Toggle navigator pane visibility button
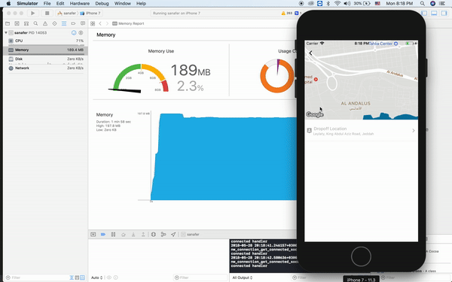This screenshot has height=282, width=452. pos(424,14)
